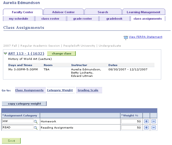Click the Aurelia Edmundson name heading
Viewport: 172px width, 145px height.
22,3
